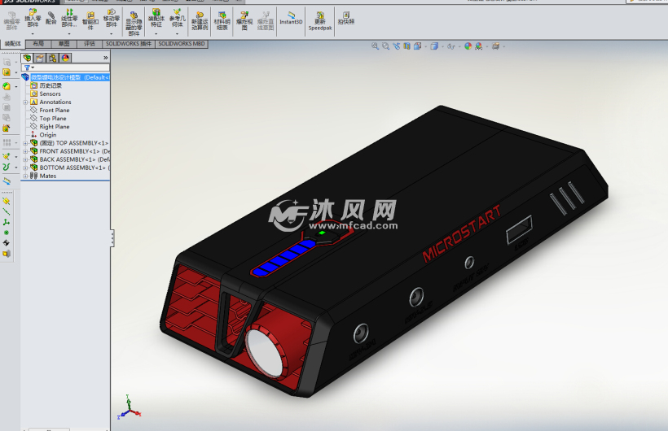The width and height of the screenshot is (668, 431).
Task: Click the Take Snapshot (拍快照) tool
Action: 346,18
